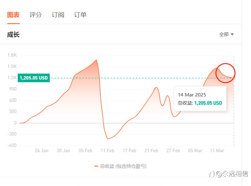Select the 订阅 tab

click(58, 15)
